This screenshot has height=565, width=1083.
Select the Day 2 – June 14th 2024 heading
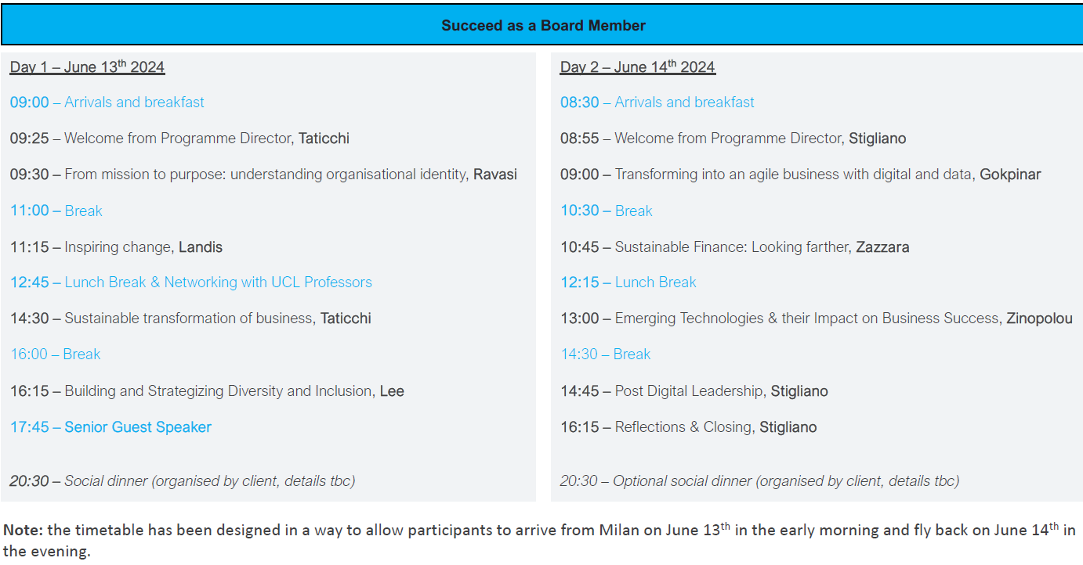(638, 67)
